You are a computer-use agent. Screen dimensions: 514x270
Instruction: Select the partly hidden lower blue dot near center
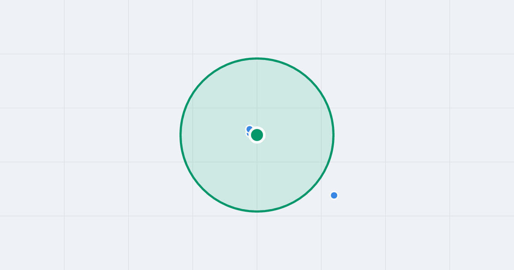pos(248,134)
